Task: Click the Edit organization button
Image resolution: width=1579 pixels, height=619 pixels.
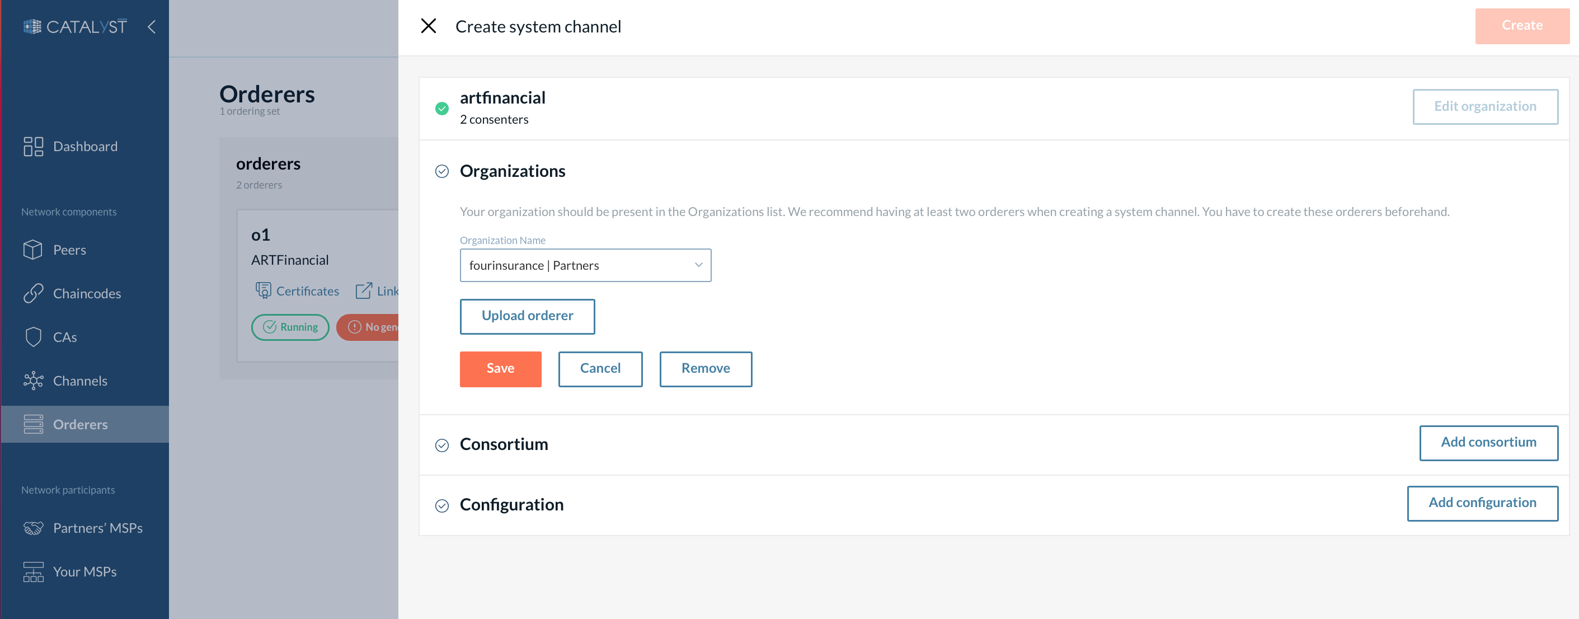Action: tap(1486, 105)
